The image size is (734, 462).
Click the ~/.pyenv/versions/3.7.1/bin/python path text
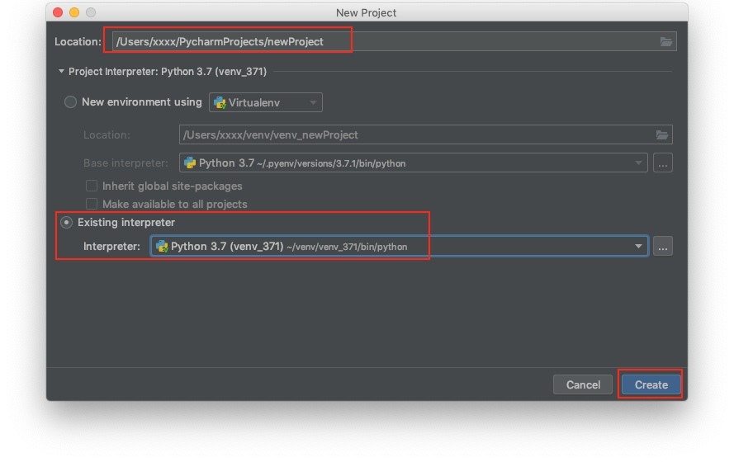point(331,163)
